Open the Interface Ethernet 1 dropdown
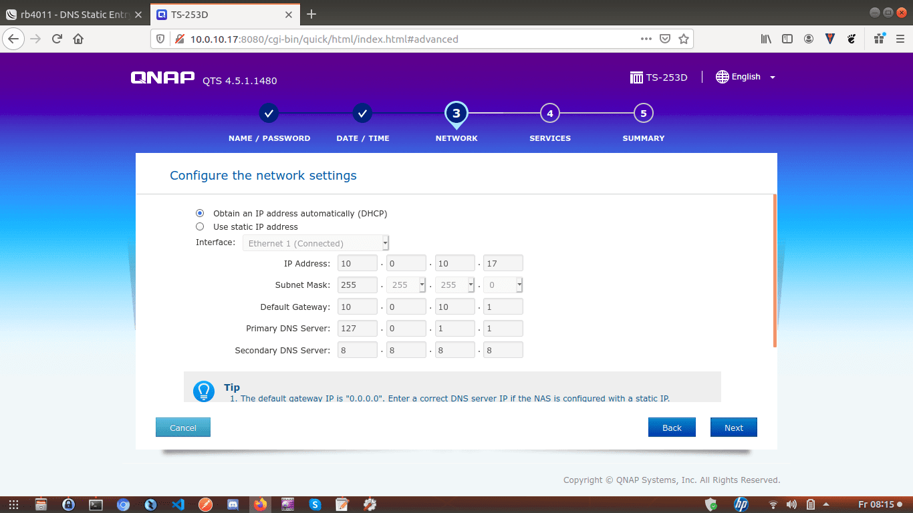 [315, 243]
